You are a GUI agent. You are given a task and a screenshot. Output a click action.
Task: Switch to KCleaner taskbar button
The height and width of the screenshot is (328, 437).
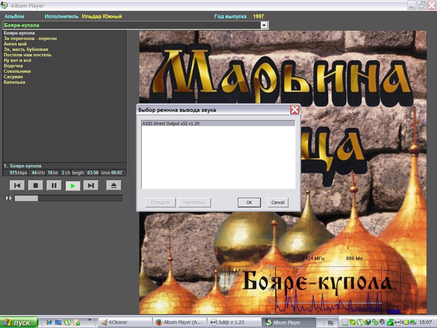[125, 322]
